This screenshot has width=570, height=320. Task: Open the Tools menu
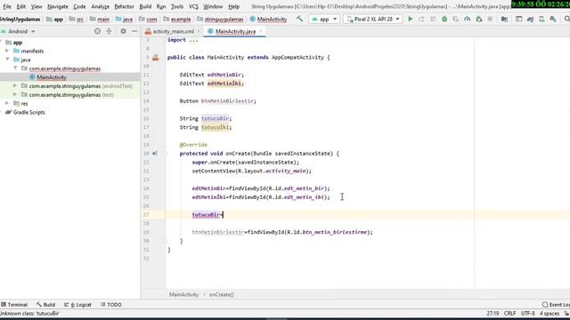coord(177,6)
